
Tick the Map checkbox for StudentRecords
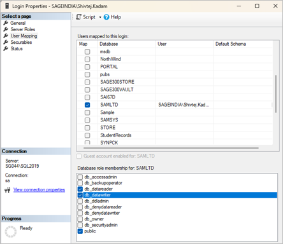tap(87, 135)
